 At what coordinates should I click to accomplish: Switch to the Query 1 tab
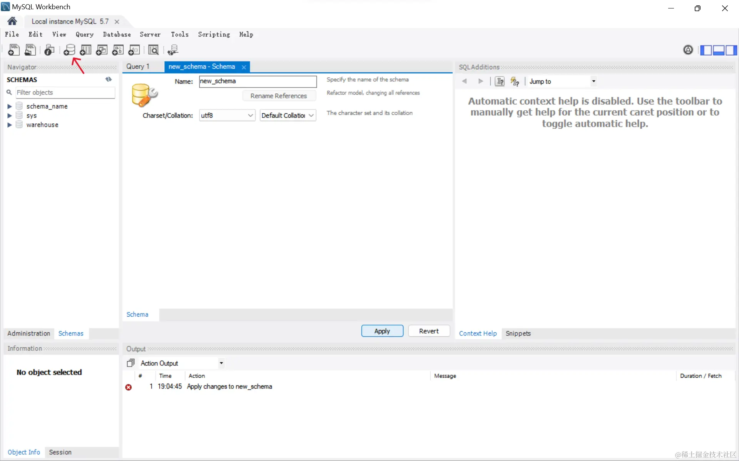(x=138, y=66)
